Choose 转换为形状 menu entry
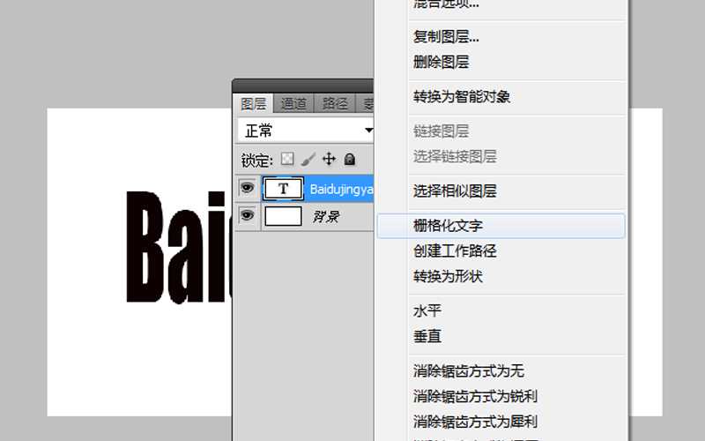The width and height of the screenshot is (705, 441). click(501, 276)
